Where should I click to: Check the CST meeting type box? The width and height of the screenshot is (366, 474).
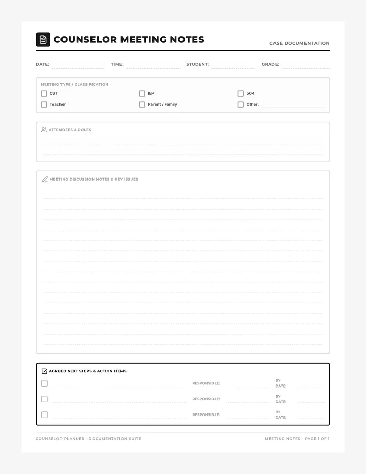pos(44,93)
